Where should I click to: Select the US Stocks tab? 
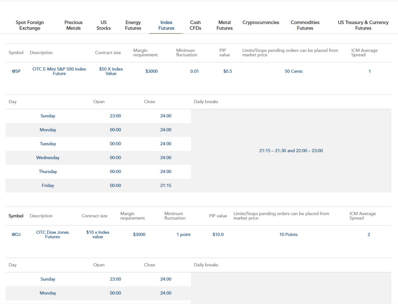coord(103,25)
